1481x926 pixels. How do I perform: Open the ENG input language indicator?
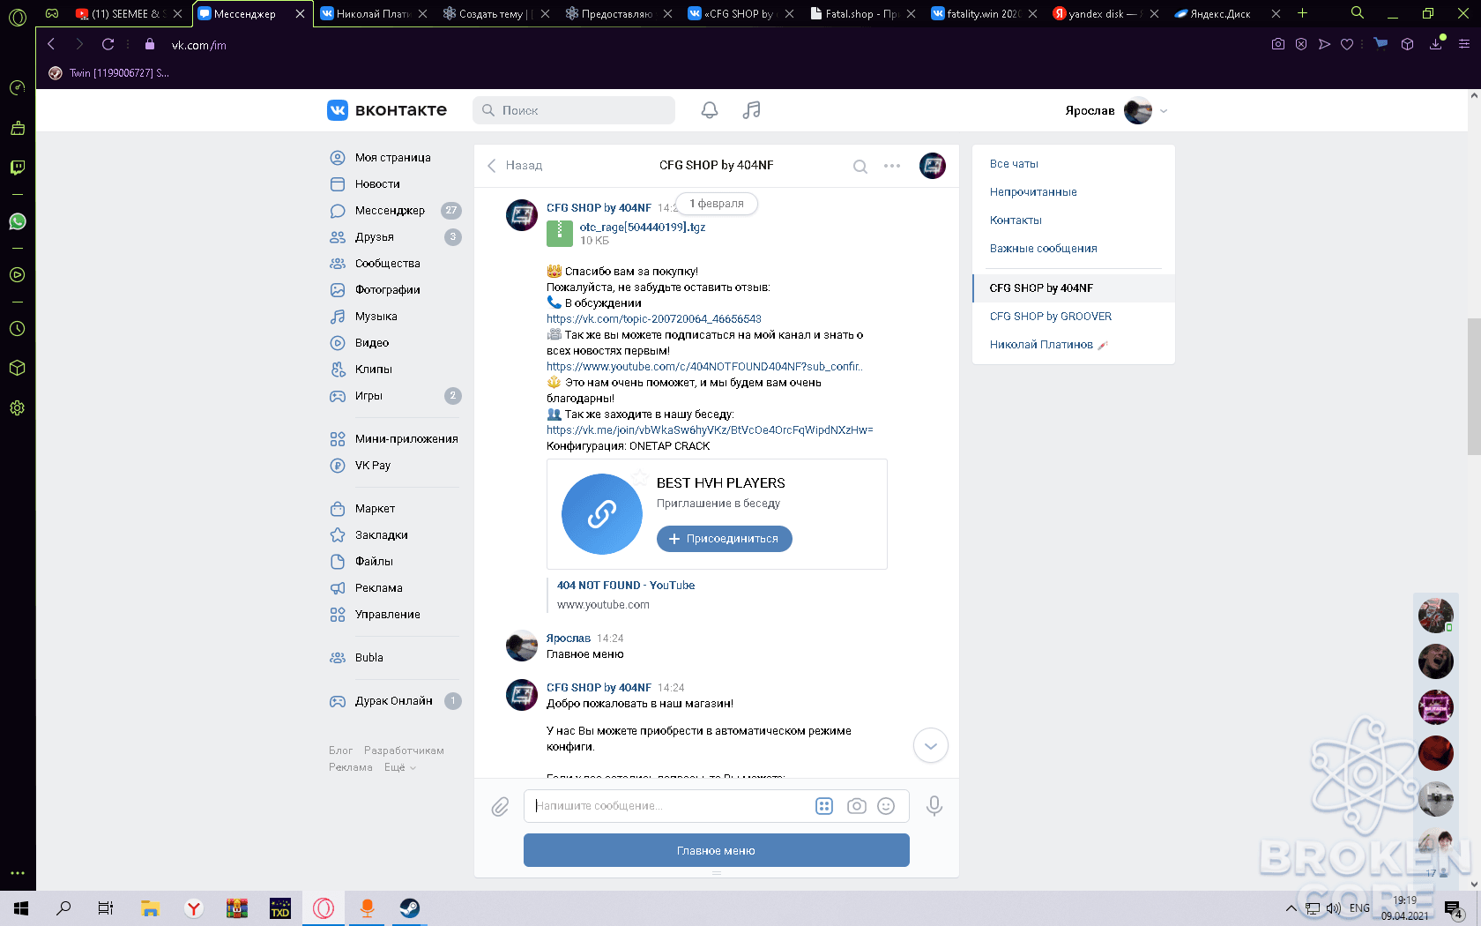click(1359, 908)
